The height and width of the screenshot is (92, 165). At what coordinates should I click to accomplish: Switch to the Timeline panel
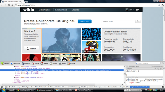point(44,63)
